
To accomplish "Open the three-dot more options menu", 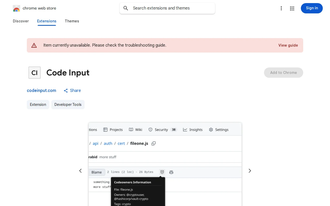I will pyautogui.click(x=281, y=8).
